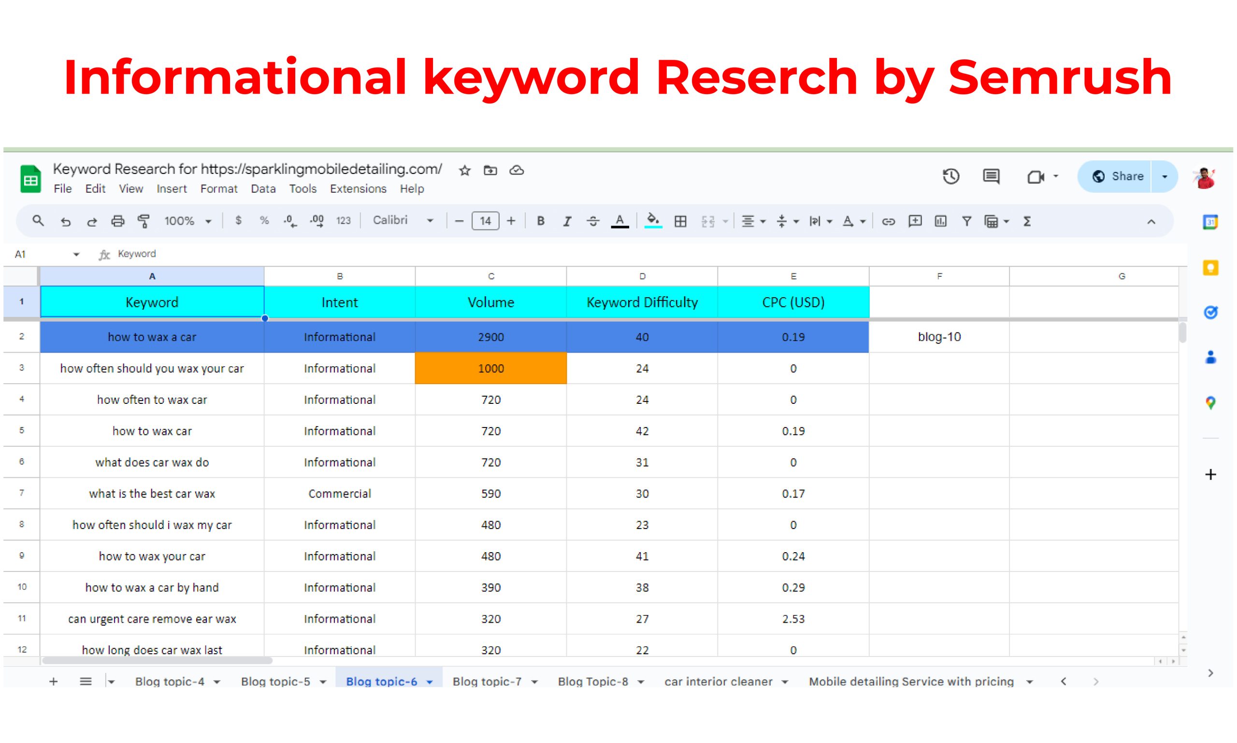
Task: Create a filter
Action: (966, 221)
